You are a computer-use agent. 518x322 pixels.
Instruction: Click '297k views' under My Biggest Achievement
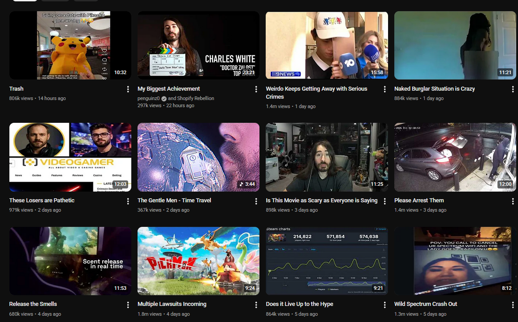[149, 106]
